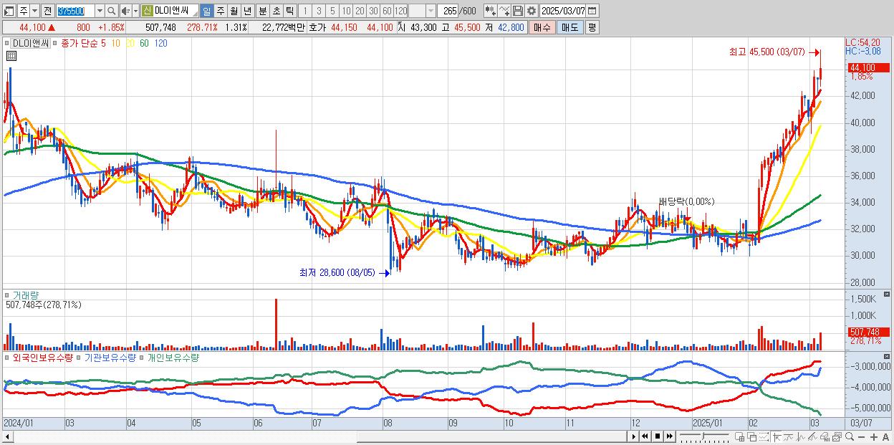Expand the stock code history dropdown
894x445 pixels.
click(x=100, y=11)
